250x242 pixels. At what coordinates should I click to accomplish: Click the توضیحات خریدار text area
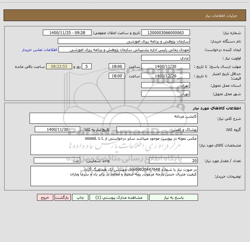point(114,176)
